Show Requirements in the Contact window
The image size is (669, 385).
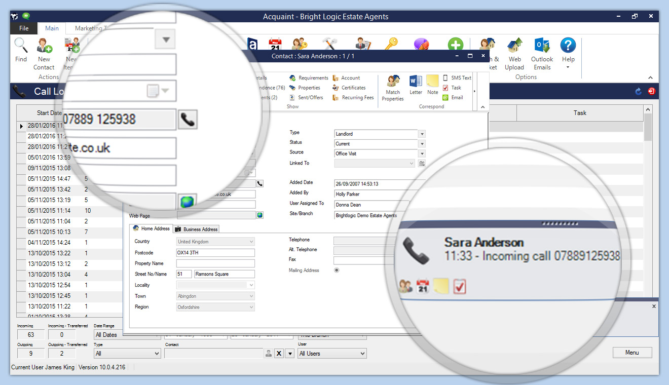coord(309,78)
